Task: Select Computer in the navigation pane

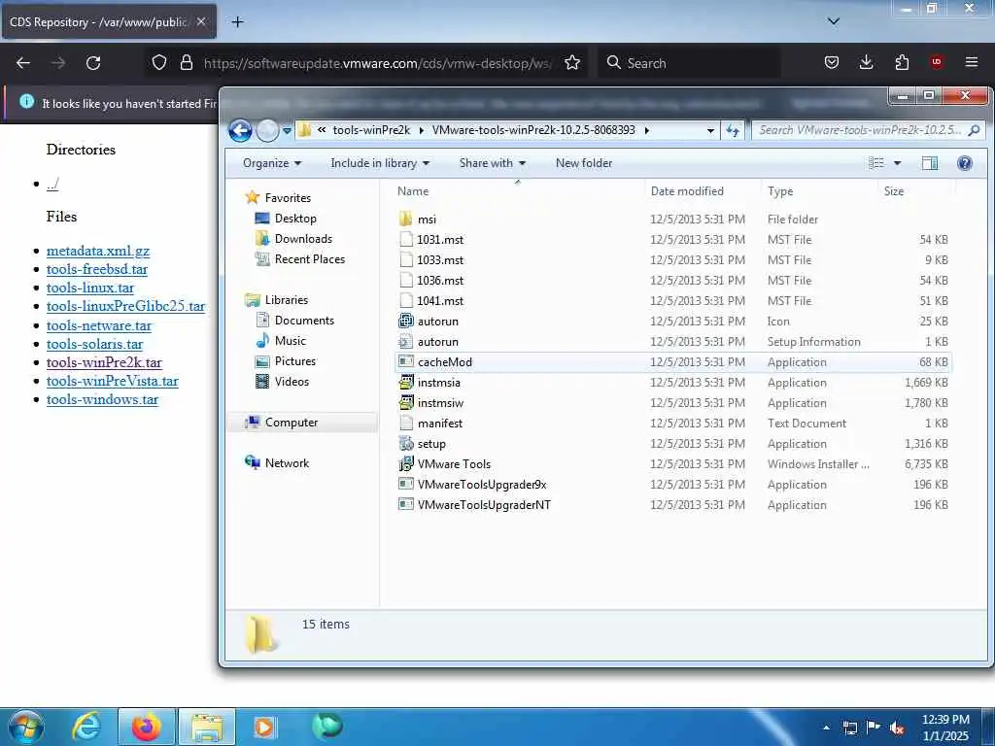Action: pyautogui.click(x=292, y=422)
